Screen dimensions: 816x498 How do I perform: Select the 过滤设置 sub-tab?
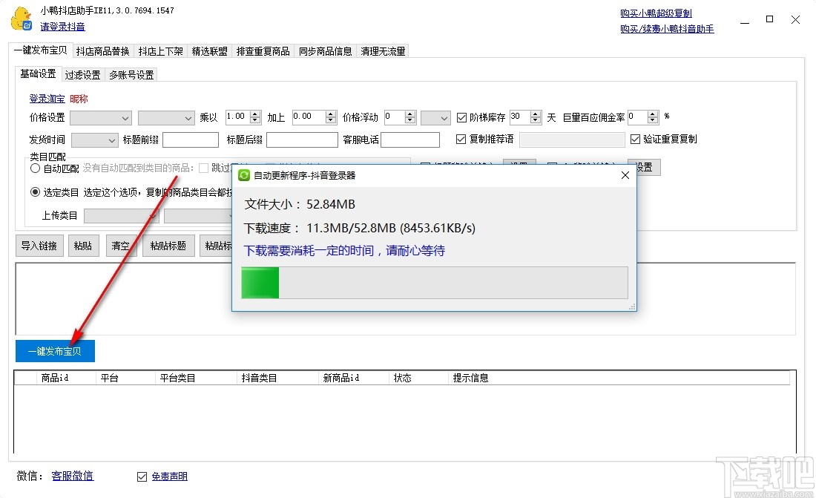pyautogui.click(x=83, y=75)
